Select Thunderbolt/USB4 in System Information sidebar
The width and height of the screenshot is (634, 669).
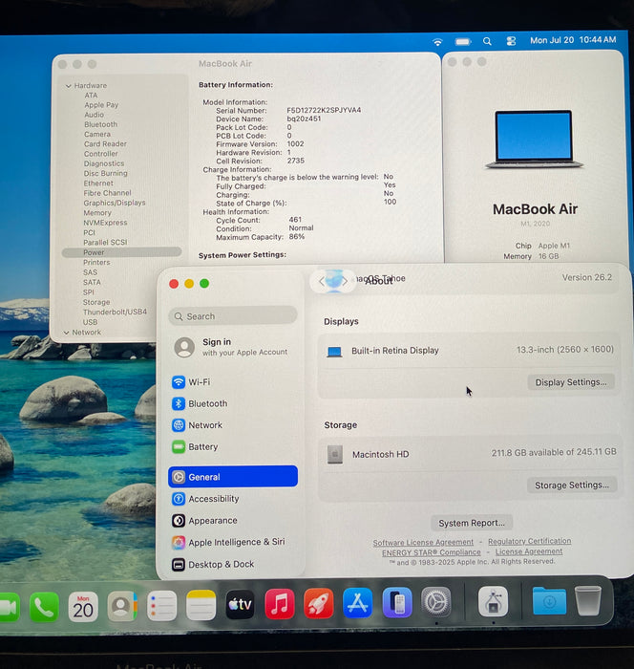(x=115, y=312)
